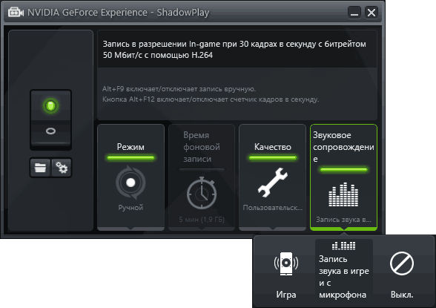The width and height of the screenshot is (436, 308).
Task: Click the equalizer bars icon in audio panel
Action: (x=343, y=194)
